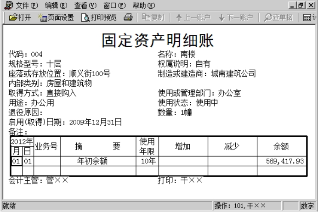The image size is (318, 212).
Task: Click the 10年 useful life cell
Action: pos(148,161)
